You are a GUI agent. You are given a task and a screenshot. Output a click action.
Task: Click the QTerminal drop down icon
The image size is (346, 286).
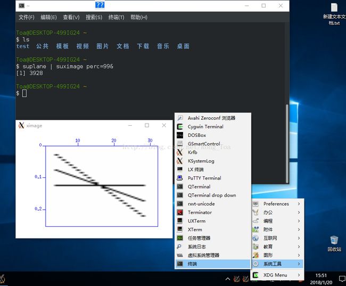pyautogui.click(x=180, y=195)
